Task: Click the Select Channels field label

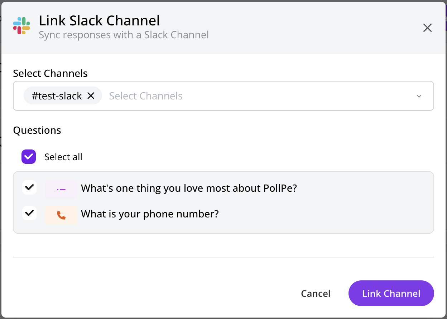Action: pos(50,73)
